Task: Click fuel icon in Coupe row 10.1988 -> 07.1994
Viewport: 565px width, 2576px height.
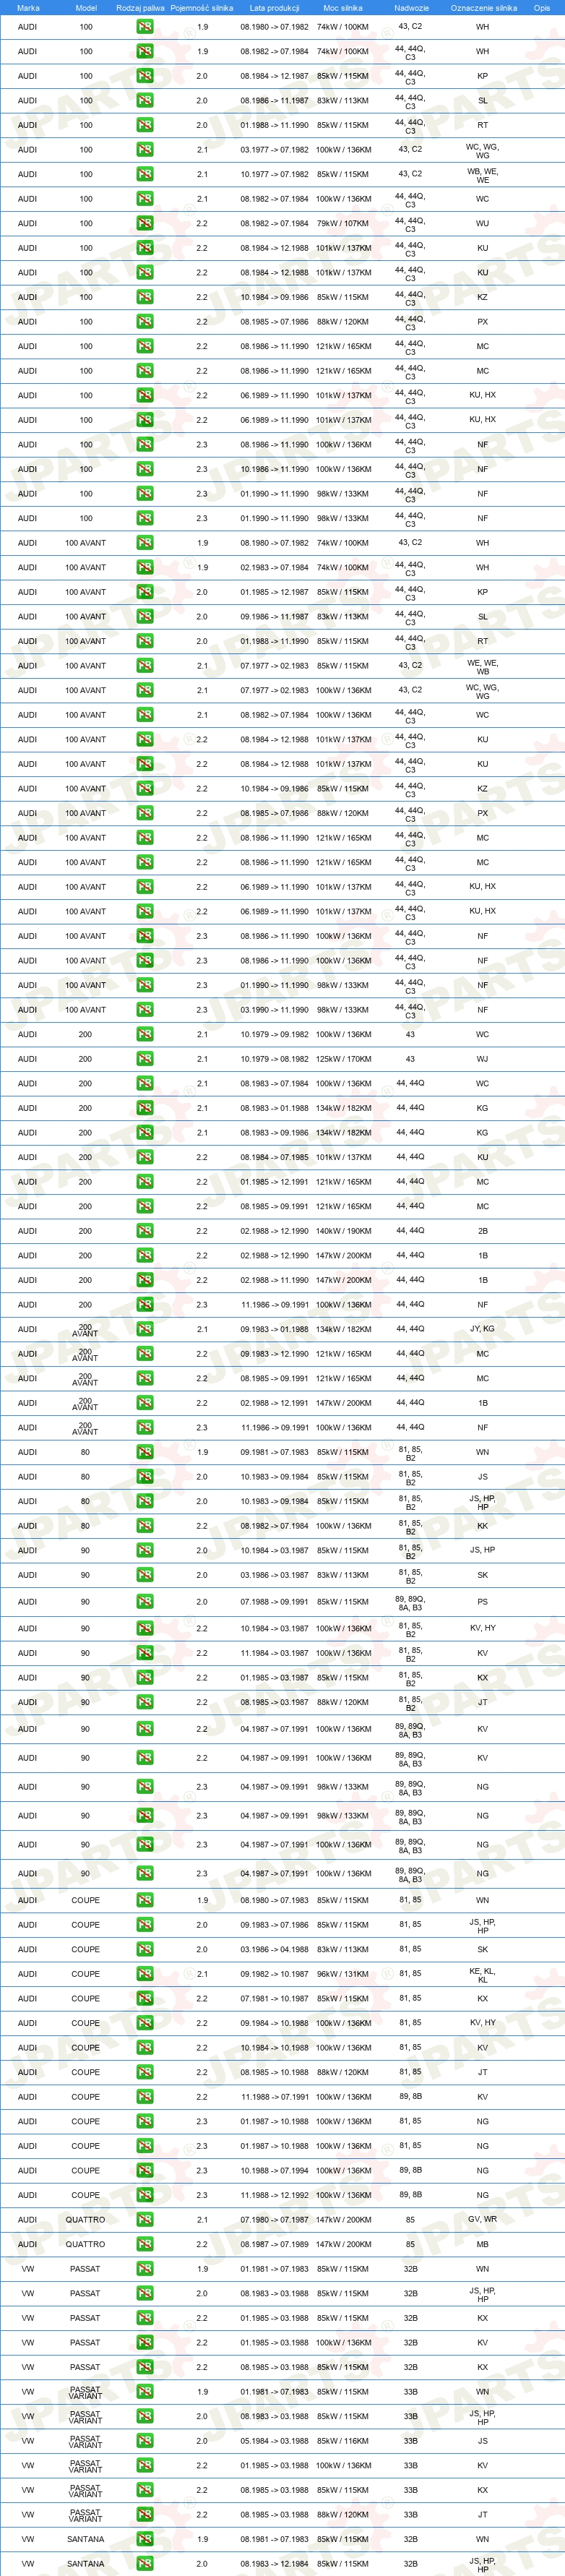Action: coord(145,2170)
